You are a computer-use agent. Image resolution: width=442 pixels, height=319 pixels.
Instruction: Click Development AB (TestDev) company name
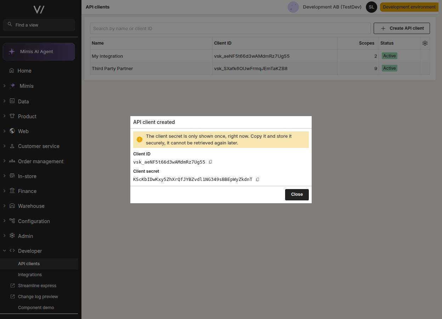coord(332,7)
